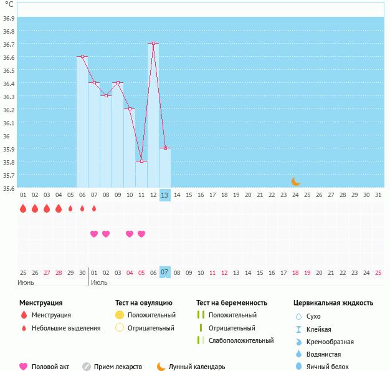Click the 36.7 temperature point on day 12
Image resolution: width=390 pixels, height=371 pixels.
click(153, 44)
